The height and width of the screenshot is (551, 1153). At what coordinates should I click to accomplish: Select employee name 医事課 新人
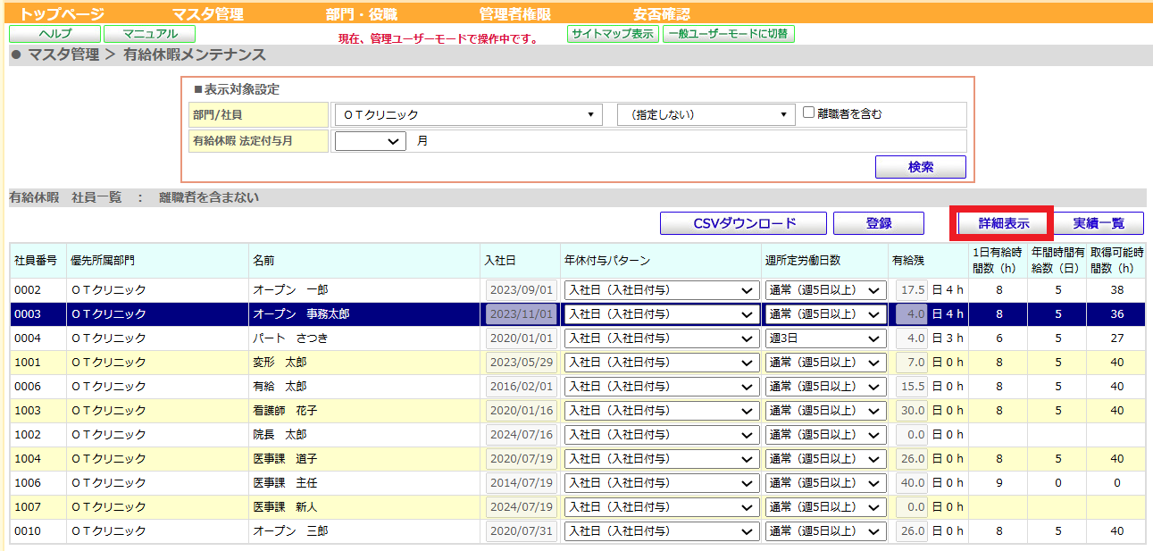coord(285,507)
